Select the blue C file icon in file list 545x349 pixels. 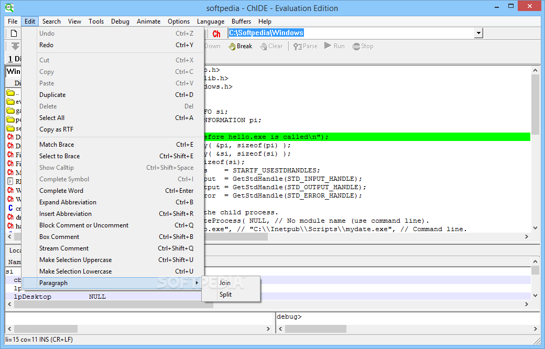point(10,208)
